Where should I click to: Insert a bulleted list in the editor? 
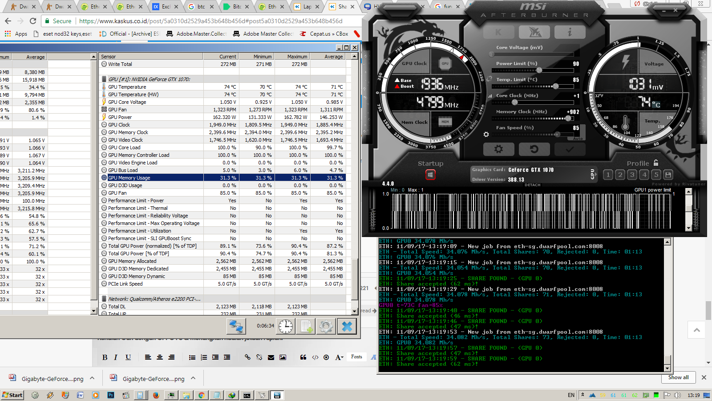pyautogui.click(x=192, y=357)
